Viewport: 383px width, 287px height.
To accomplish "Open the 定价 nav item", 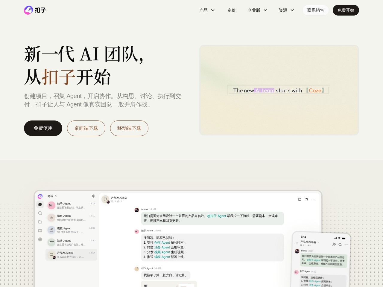I will tap(232, 10).
